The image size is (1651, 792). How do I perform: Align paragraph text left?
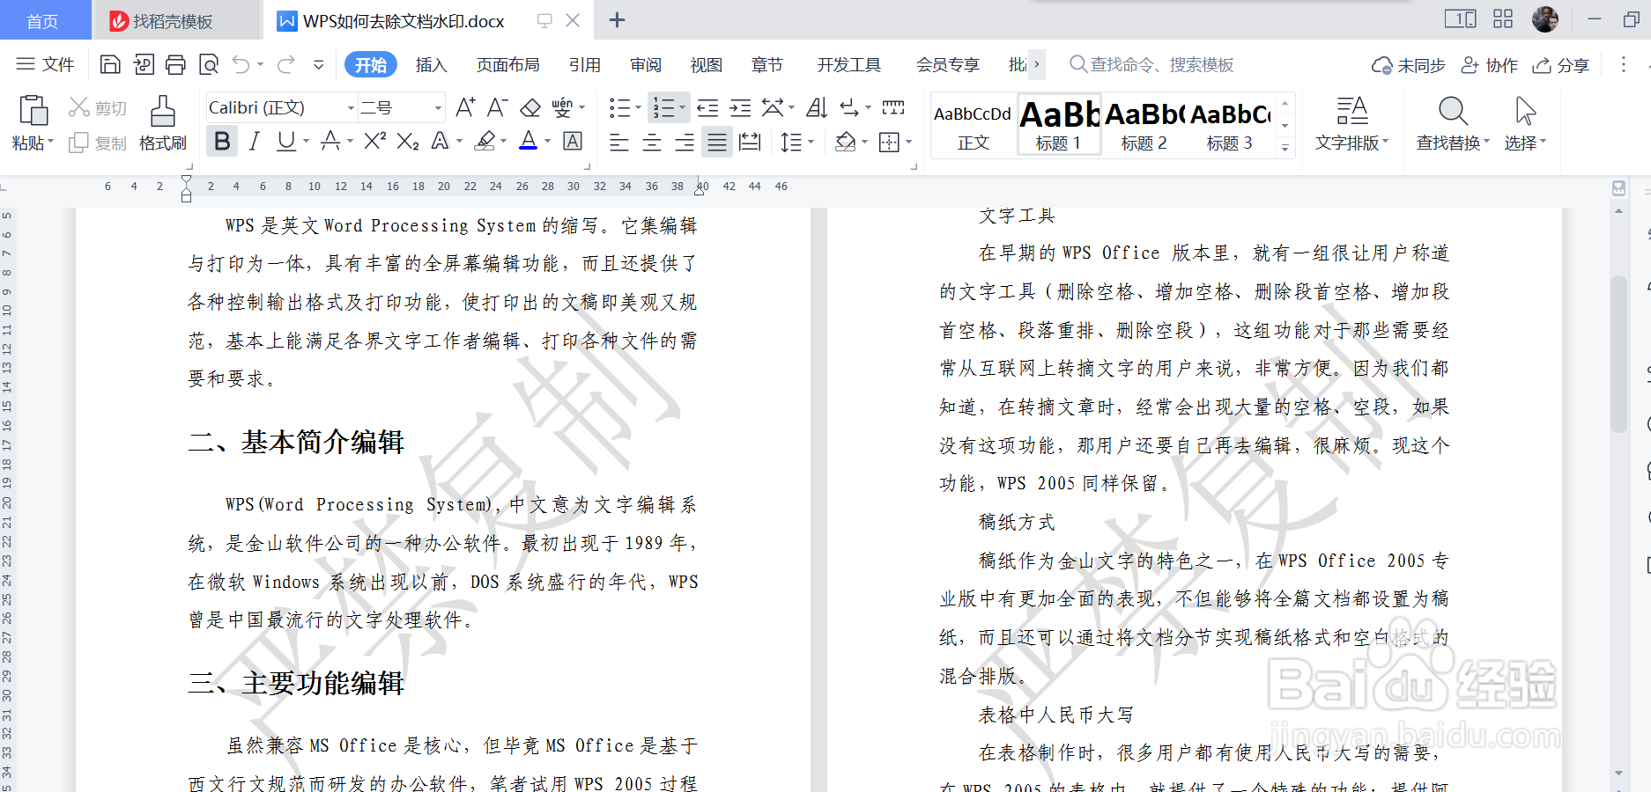point(619,142)
